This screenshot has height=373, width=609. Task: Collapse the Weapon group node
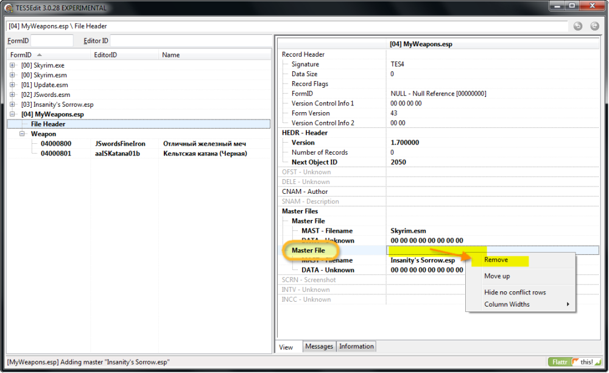point(22,133)
